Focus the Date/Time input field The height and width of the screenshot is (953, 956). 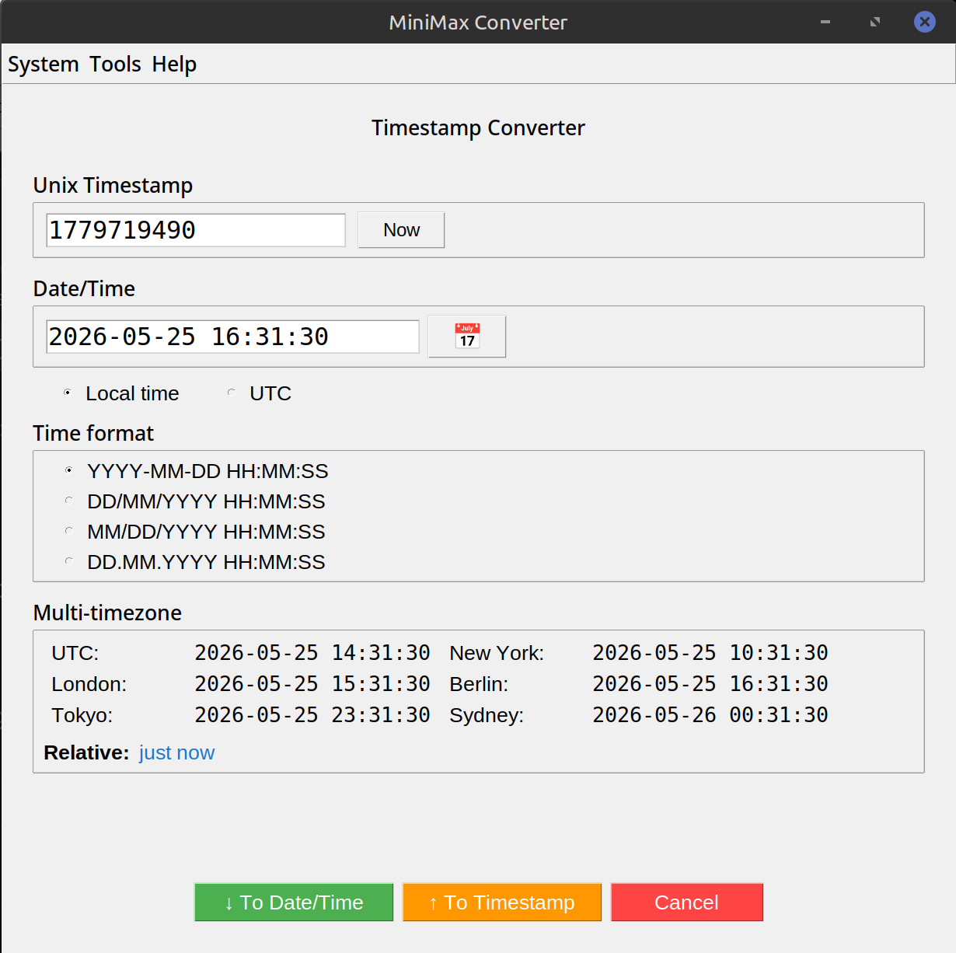click(x=232, y=337)
